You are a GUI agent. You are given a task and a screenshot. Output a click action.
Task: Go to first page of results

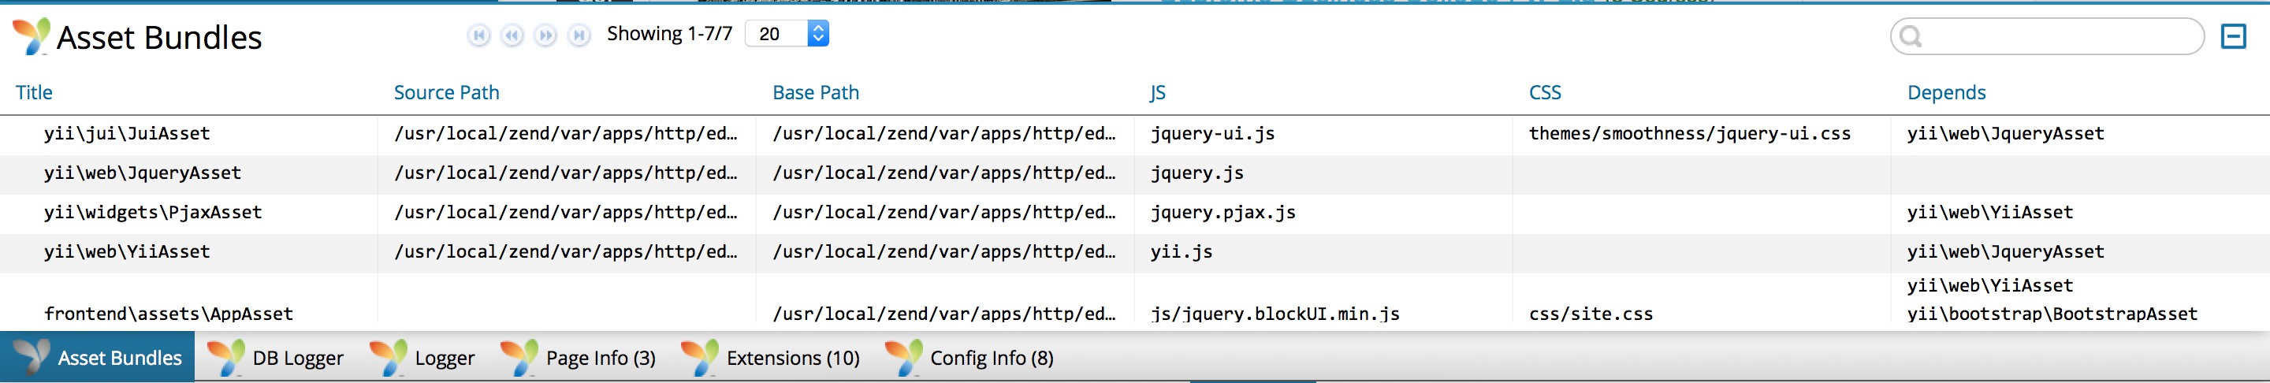[478, 35]
